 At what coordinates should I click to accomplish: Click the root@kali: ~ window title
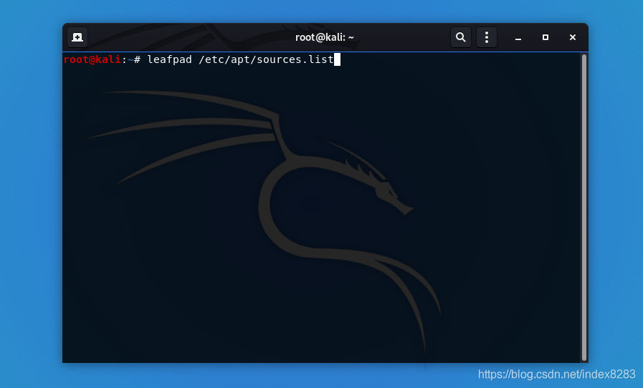pos(325,37)
